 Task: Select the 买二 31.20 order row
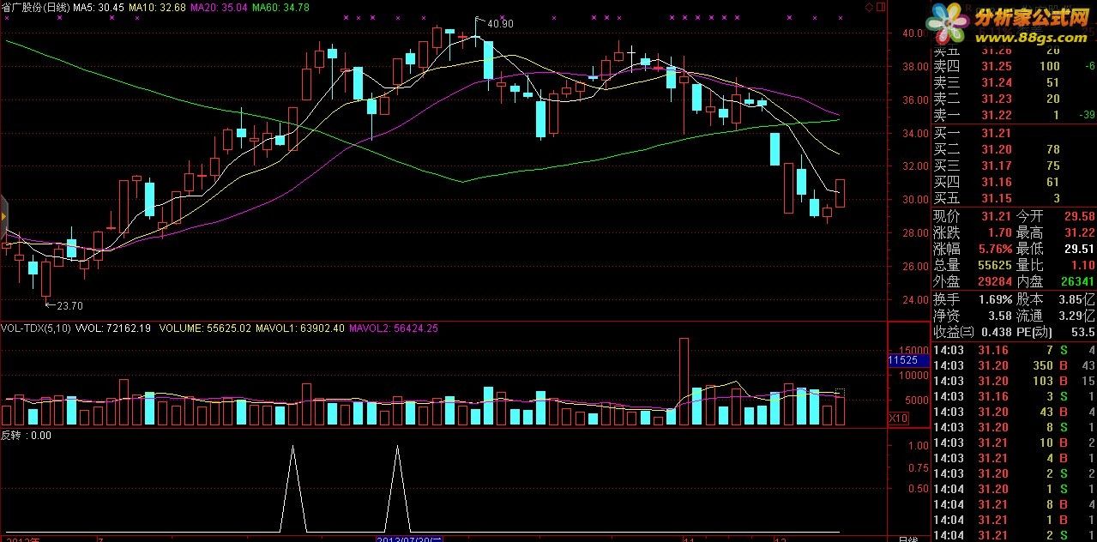1014,149
